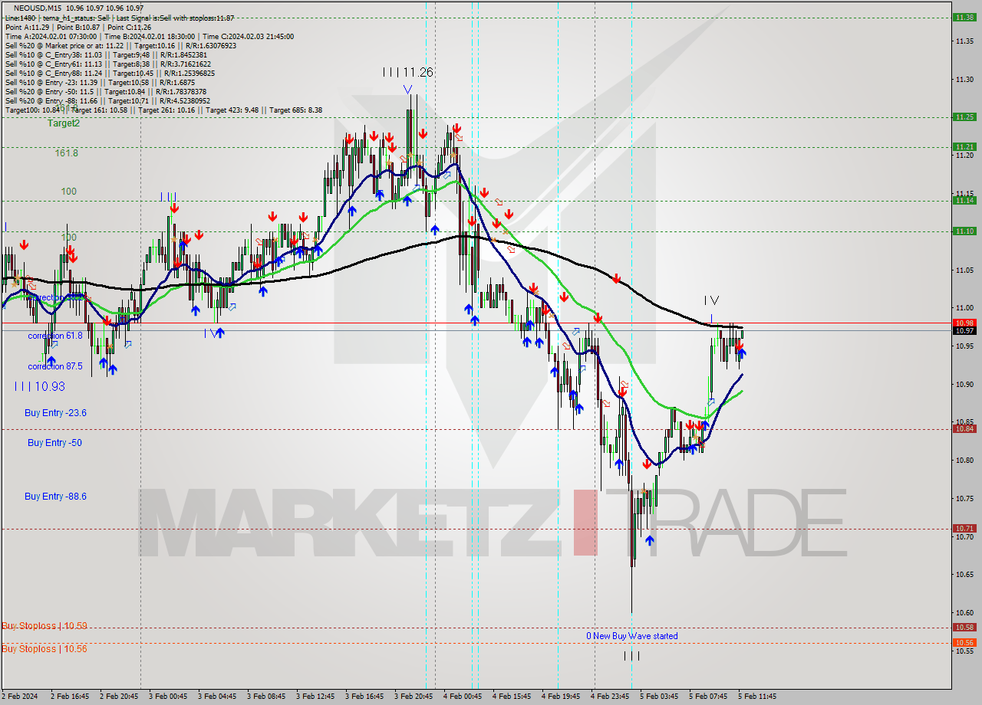Click the 'Buy Entry -23.6' label

pos(55,412)
